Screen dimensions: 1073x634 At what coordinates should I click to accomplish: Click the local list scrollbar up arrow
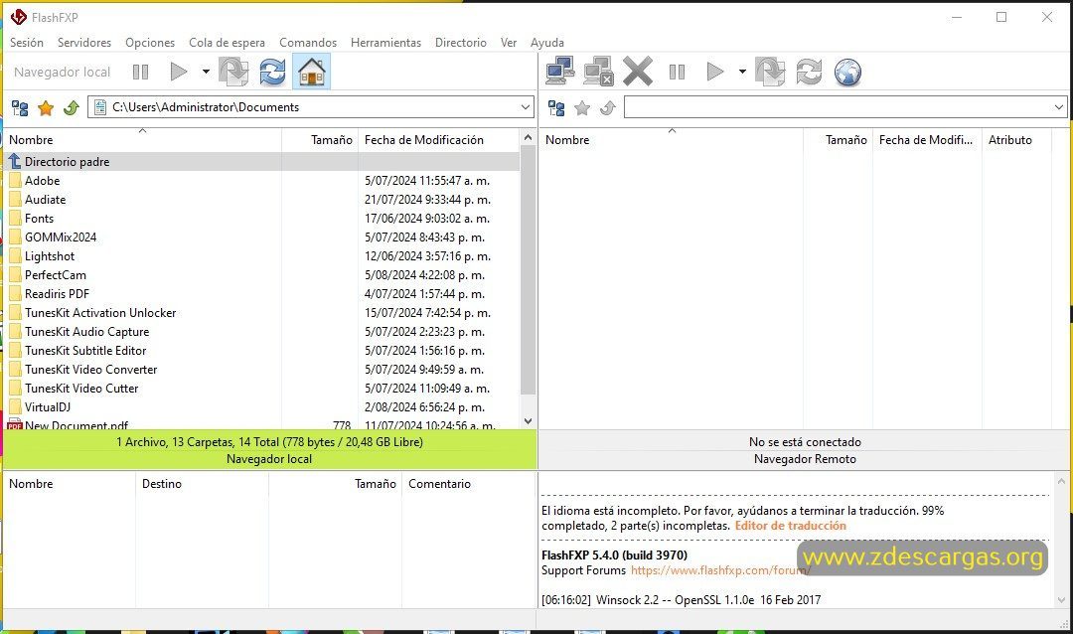pos(528,137)
